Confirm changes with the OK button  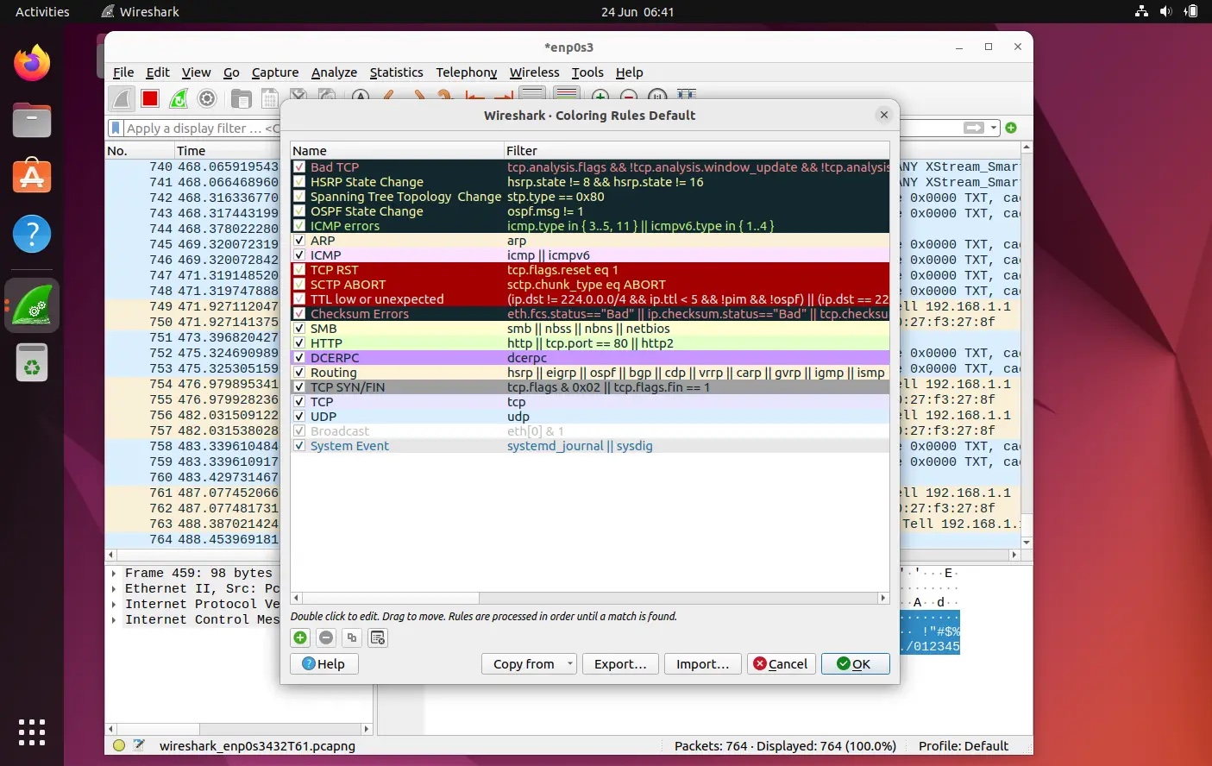point(855,663)
